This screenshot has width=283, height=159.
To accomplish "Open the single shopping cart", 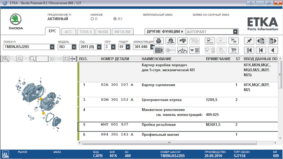I will click(233, 50).
